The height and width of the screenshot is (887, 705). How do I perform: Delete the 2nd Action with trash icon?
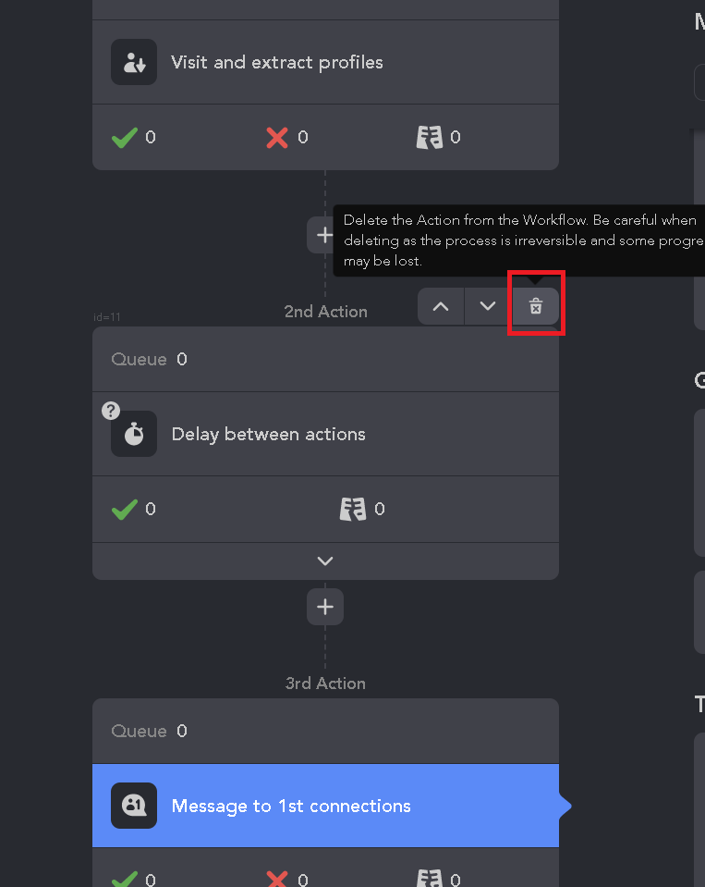click(536, 306)
